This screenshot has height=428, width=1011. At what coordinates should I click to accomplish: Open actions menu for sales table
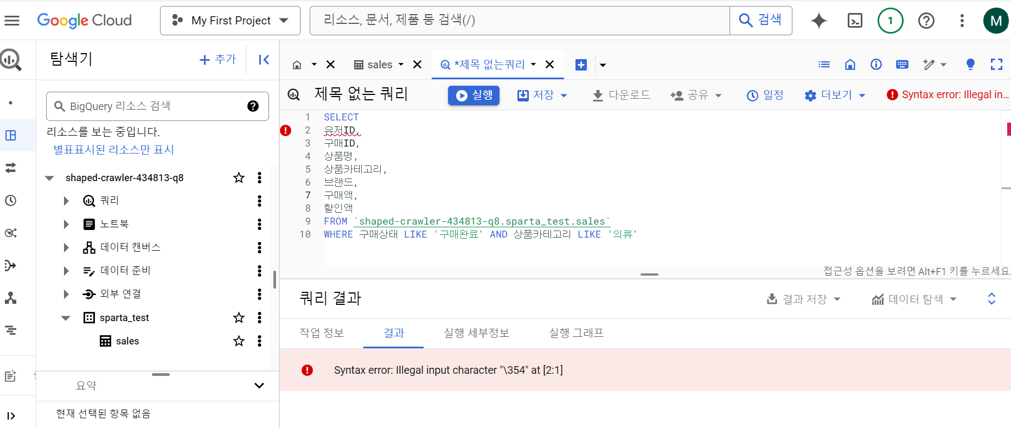click(x=259, y=341)
